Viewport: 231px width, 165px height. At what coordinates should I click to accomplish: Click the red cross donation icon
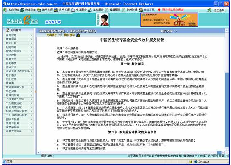click(x=159, y=10)
